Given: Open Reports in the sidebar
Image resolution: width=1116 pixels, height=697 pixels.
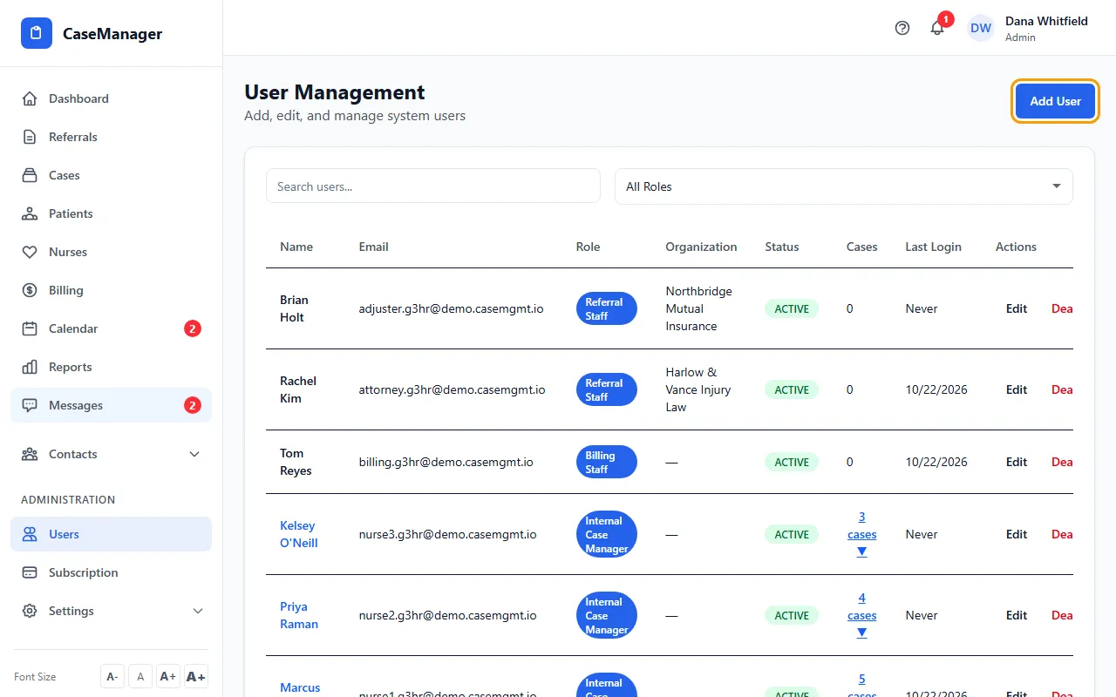Looking at the screenshot, I should [x=111, y=367].
